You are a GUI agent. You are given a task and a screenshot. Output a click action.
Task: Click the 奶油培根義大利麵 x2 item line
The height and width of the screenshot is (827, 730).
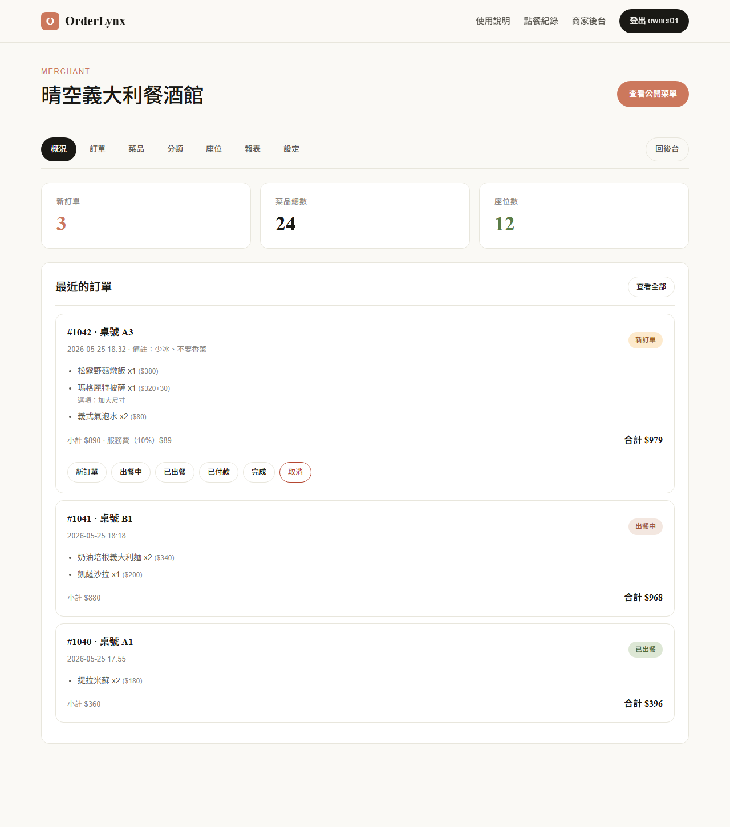[126, 557]
